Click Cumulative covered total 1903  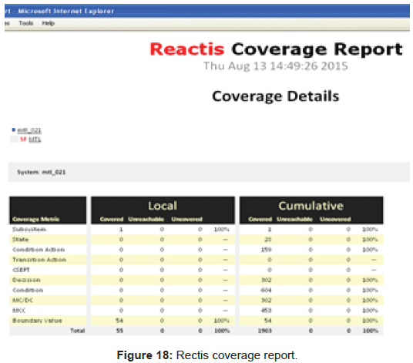(265, 331)
